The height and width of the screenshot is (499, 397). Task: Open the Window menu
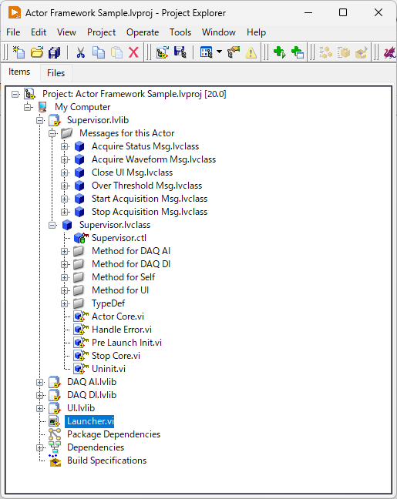click(x=219, y=32)
